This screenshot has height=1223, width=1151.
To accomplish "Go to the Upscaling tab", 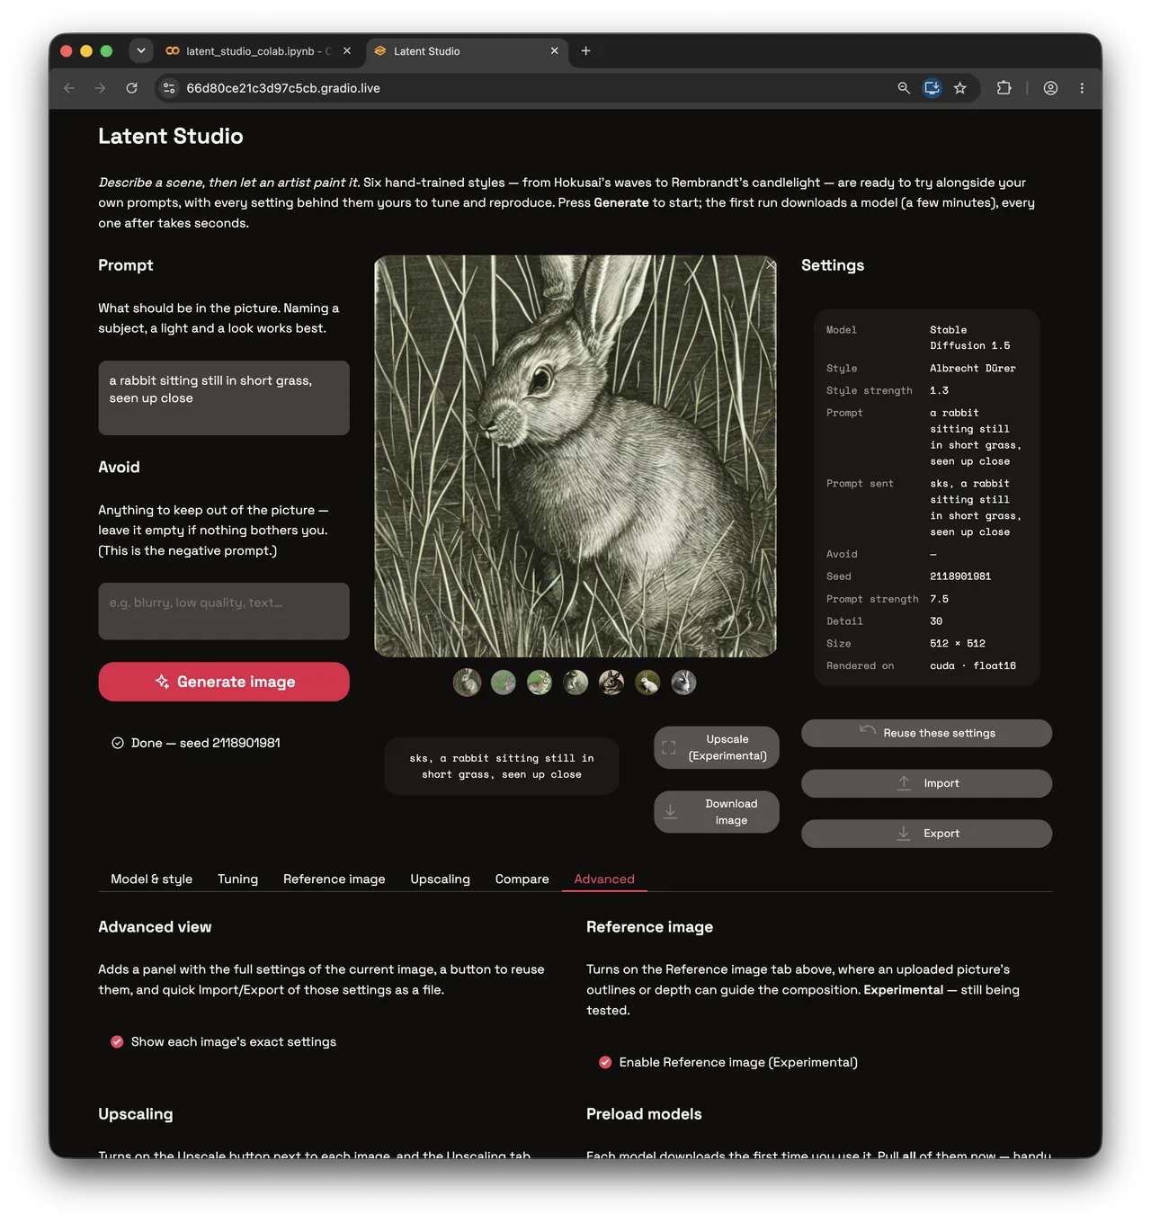I will tap(441, 879).
